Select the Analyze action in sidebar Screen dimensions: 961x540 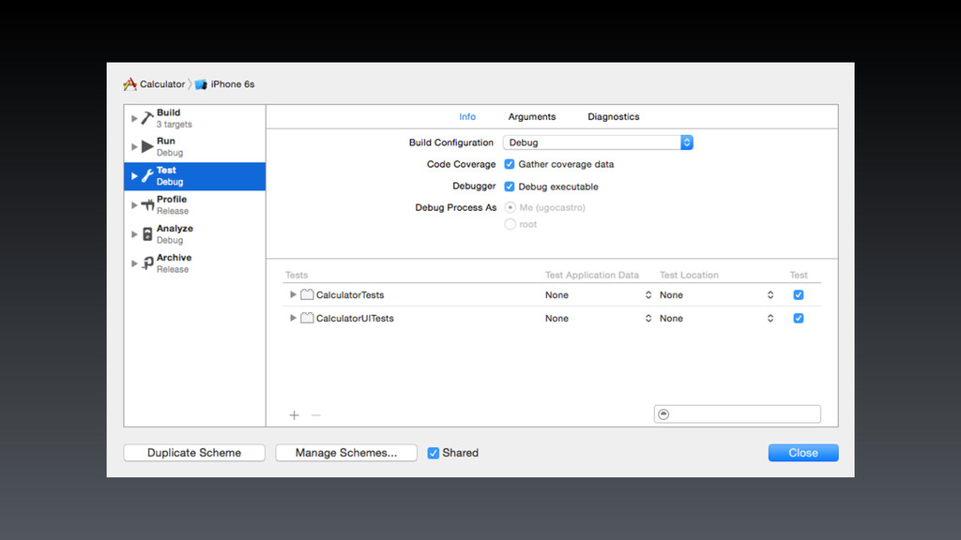pos(195,233)
